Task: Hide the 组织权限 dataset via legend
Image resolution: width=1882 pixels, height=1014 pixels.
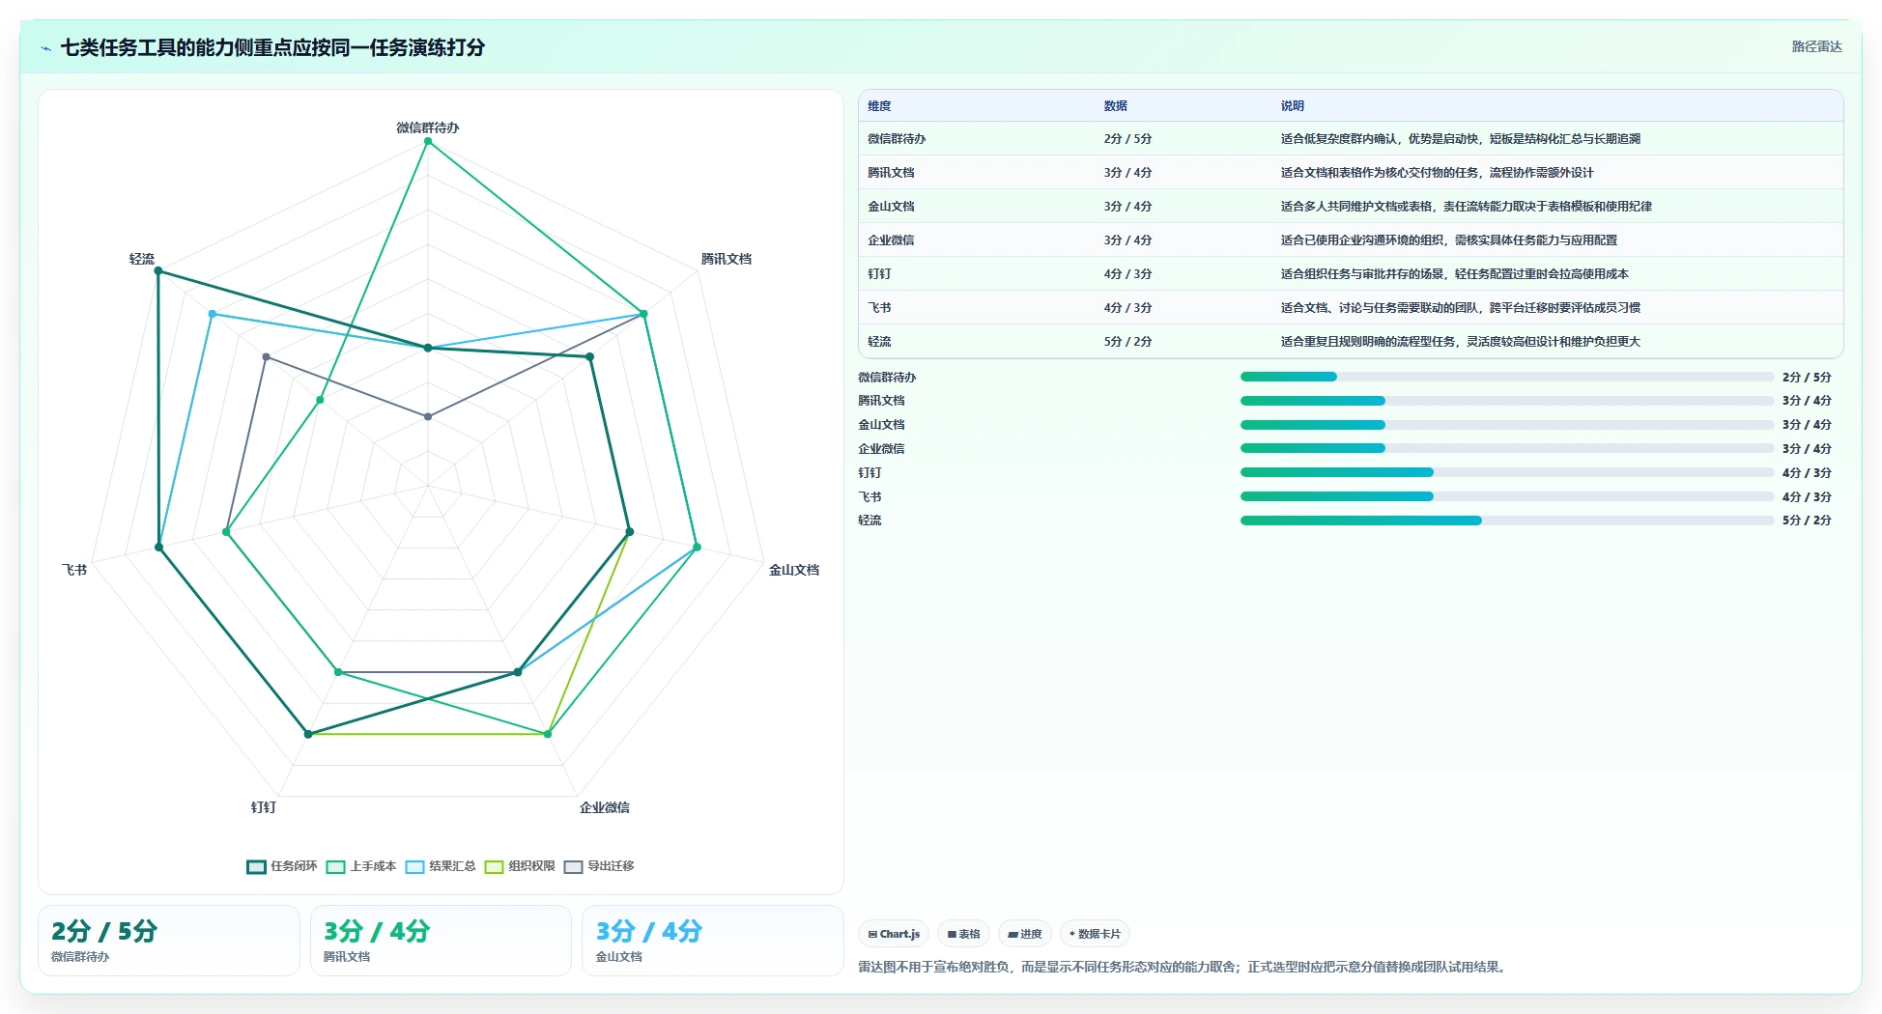Action: click(494, 867)
